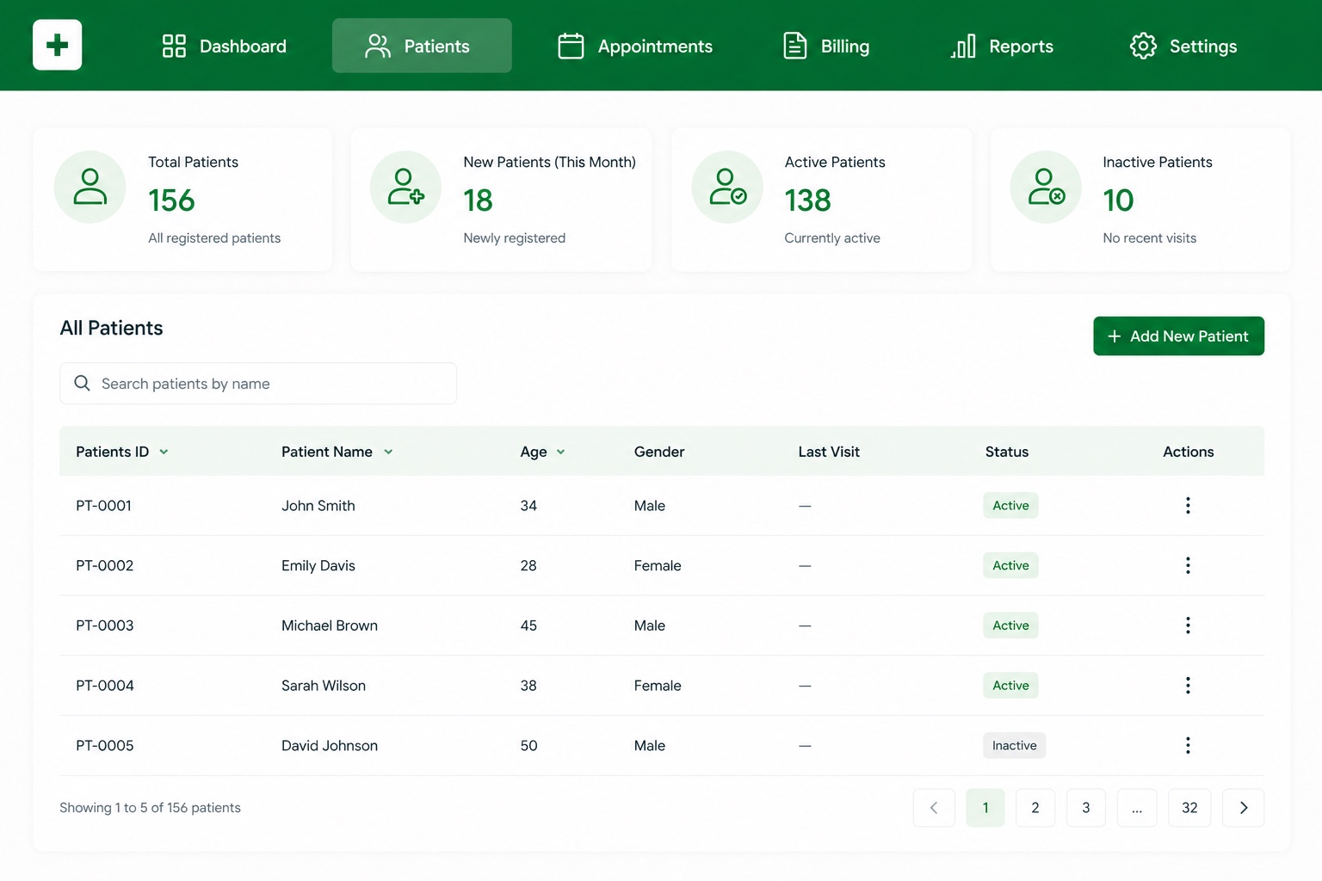
Task: Select patient ID PT-0003
Action: pyautogui.click(x=105, y=625)
